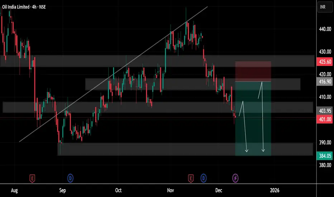Select the 403.95 price label
The image size is (334, 197).
click(x=325, y=111)
